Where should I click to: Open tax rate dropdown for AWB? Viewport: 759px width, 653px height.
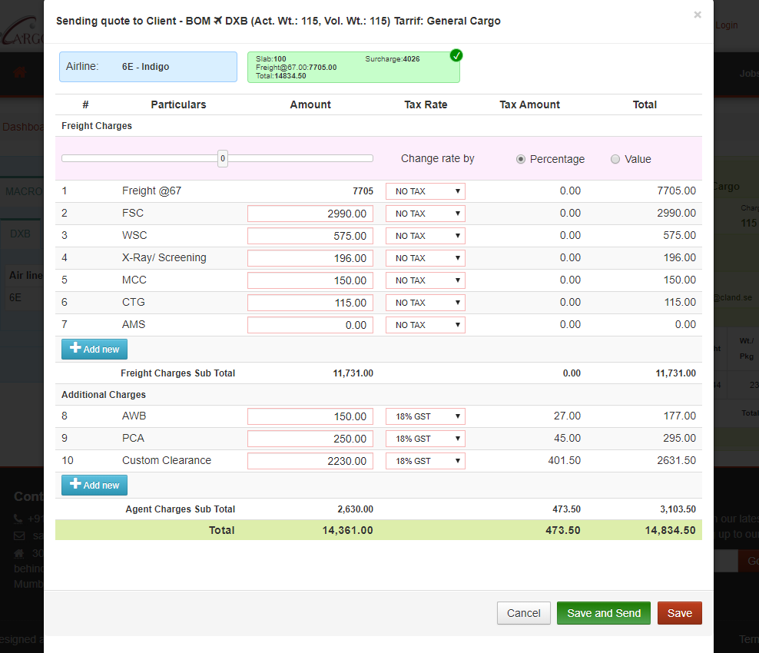pos(425,416)
